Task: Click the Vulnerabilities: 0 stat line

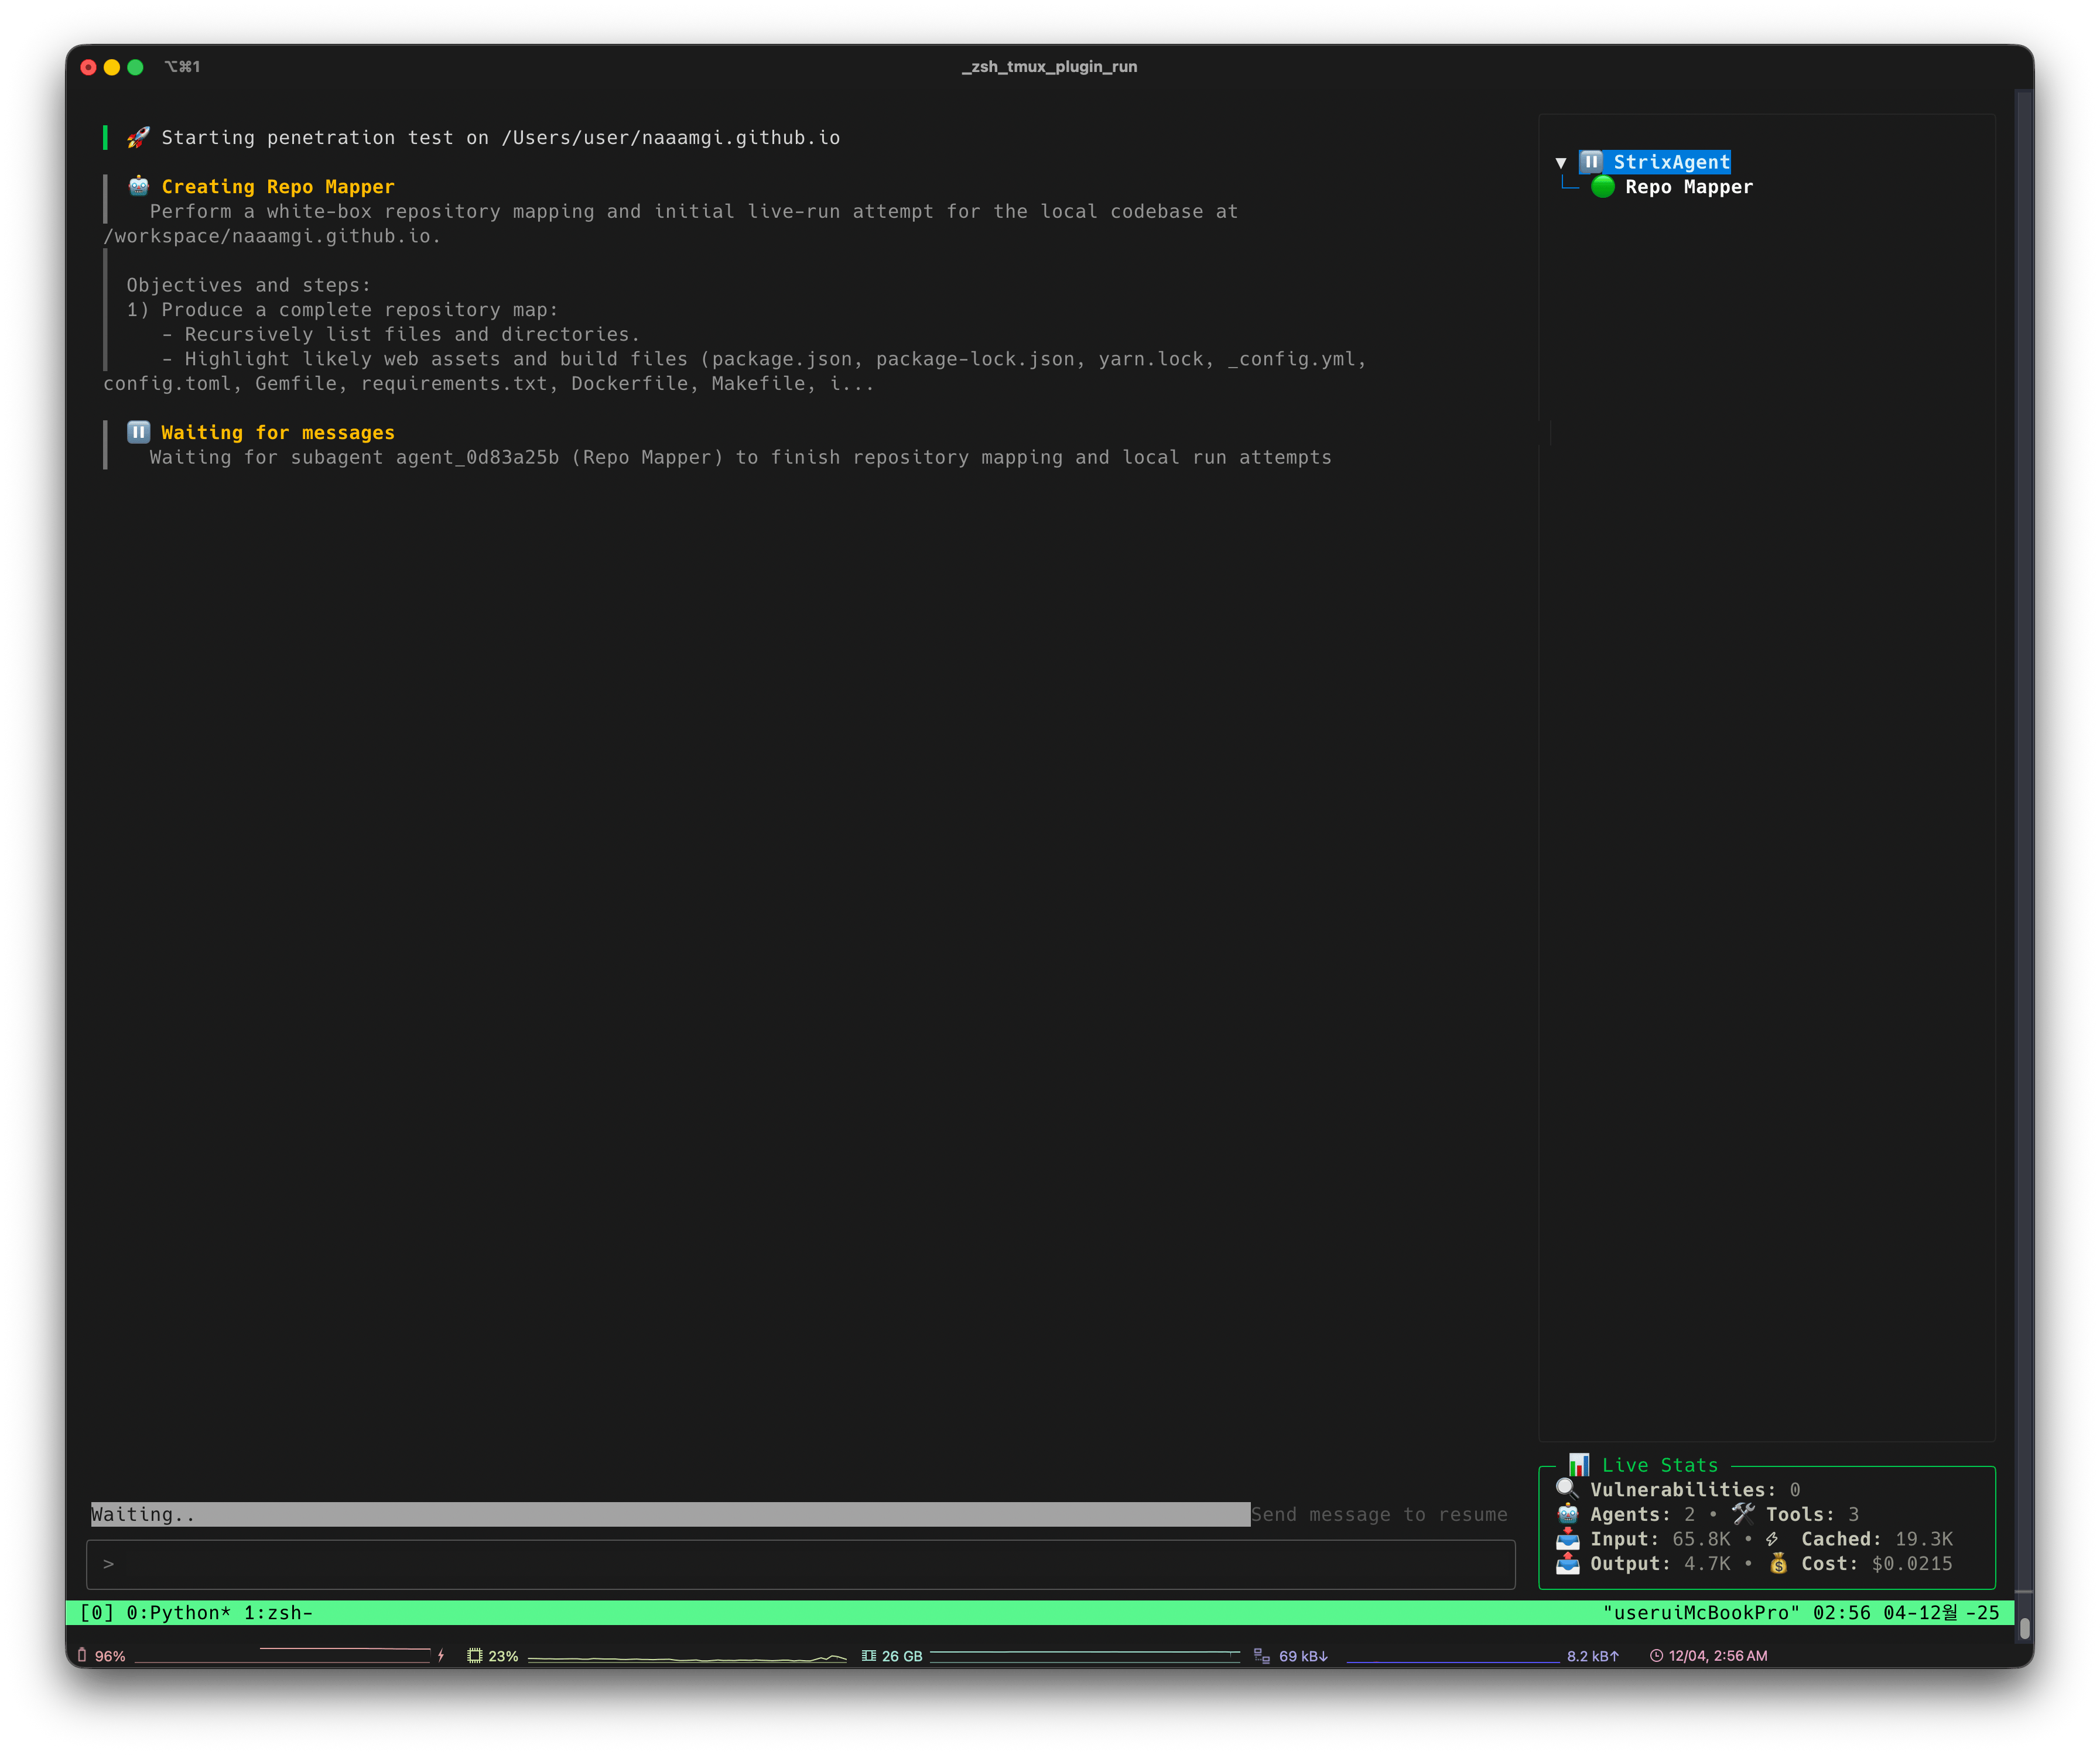Action: click(1695, 1490)
